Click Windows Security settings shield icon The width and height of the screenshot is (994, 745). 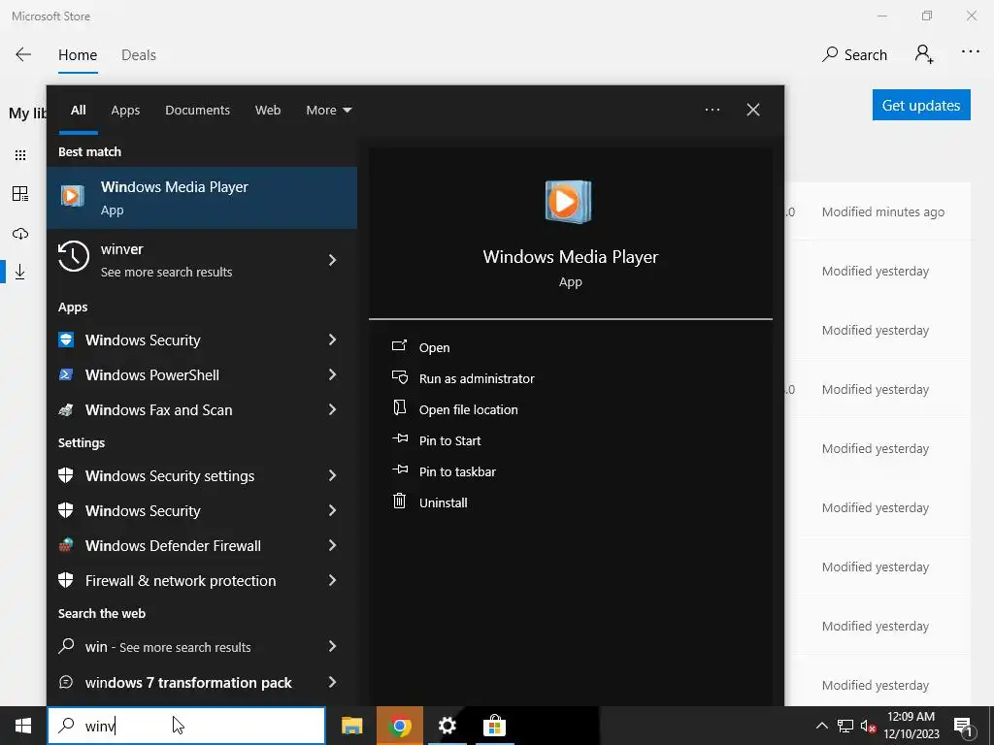(66, 475)
